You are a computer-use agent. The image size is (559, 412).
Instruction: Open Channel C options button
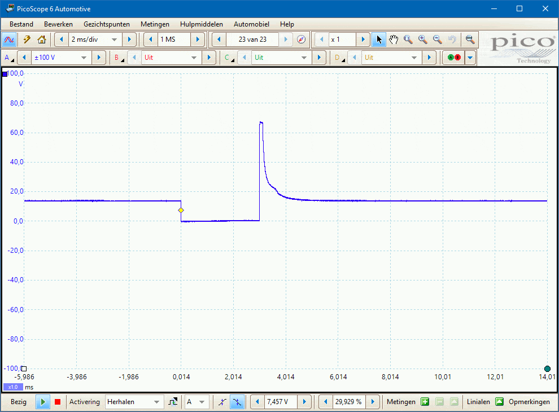click(x=229, y=58)
